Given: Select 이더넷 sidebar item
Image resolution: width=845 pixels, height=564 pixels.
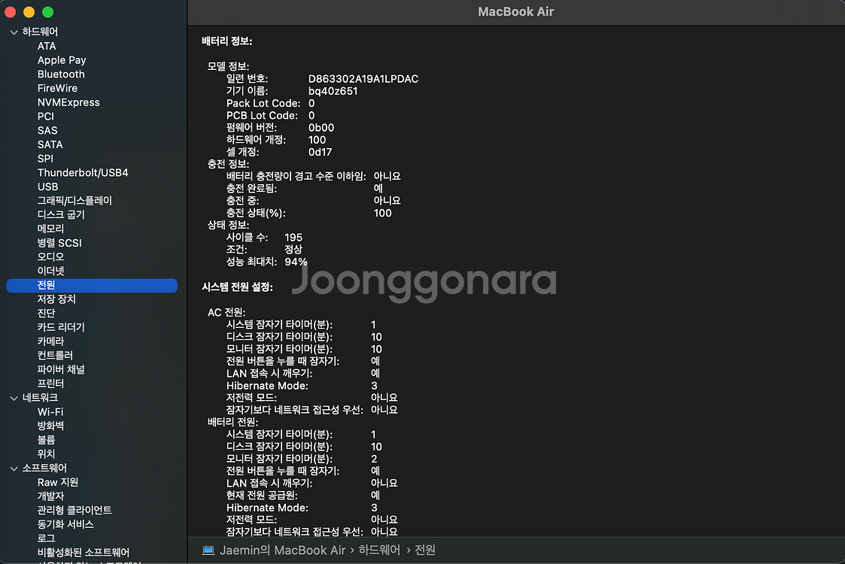Looking at the screenshot, I should [50, 271].
